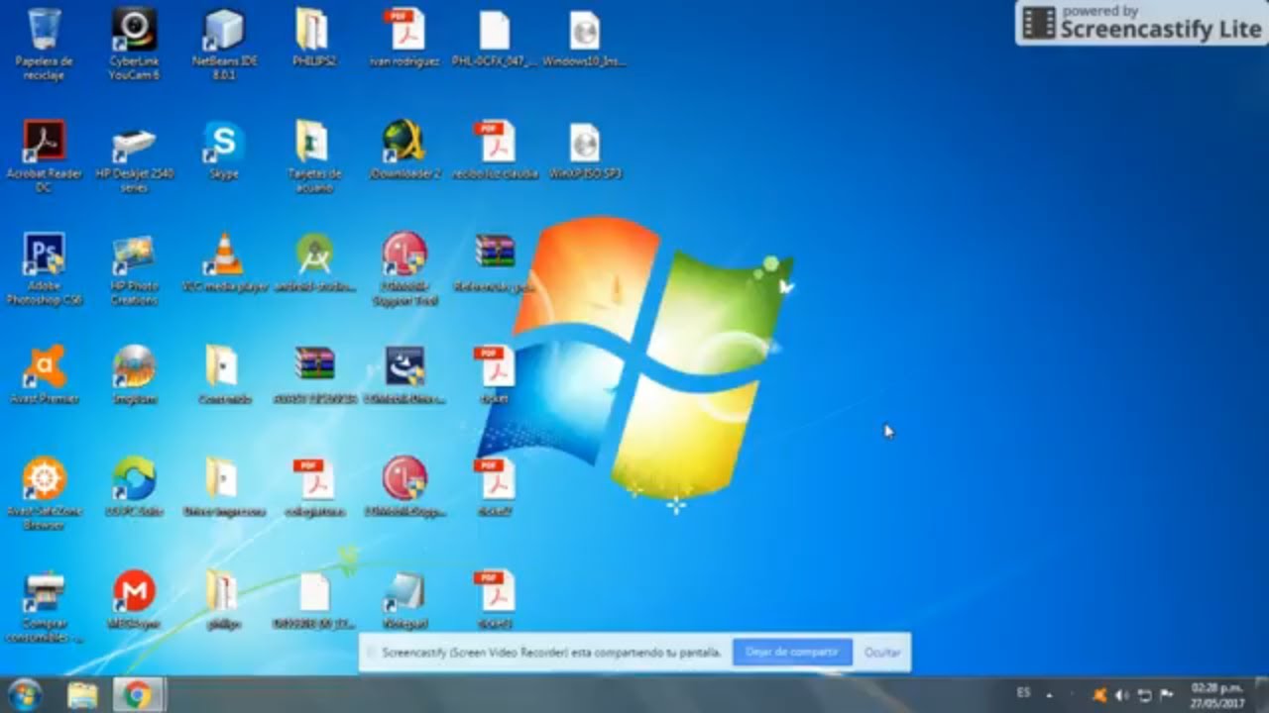Viewport: 1269px width, 713px height.
Task: Launch MEGAsync desktop shortcut
Action: [x=134, y=600]
